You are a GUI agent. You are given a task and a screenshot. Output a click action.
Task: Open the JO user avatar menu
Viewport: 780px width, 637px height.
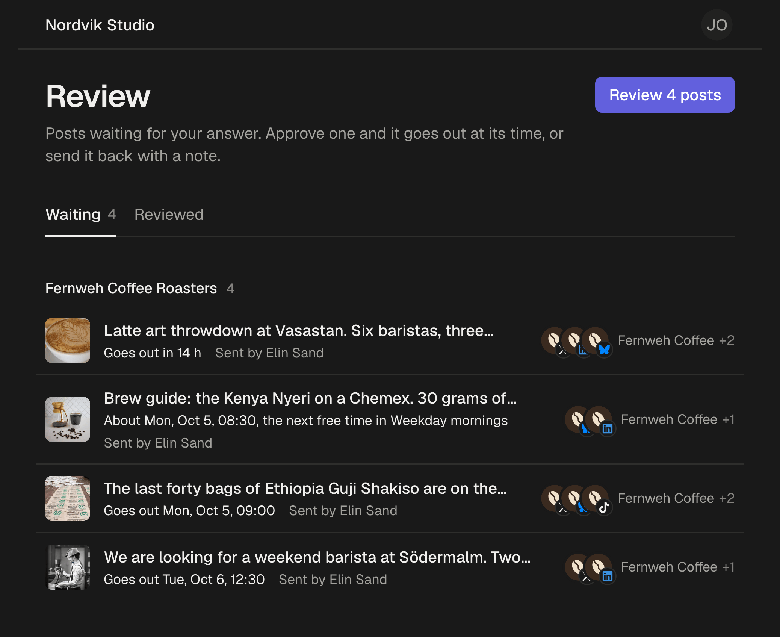coord(717,25)
